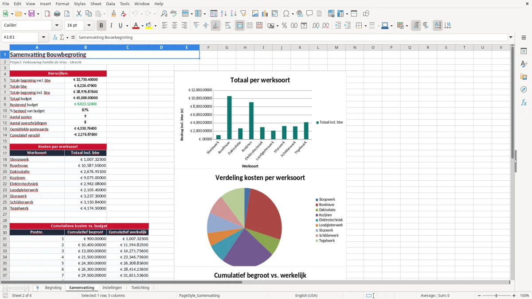The height and width of the screenshot is (299, 532).
Task: Toggle Italic formatting button
Action: click(111, 26)
